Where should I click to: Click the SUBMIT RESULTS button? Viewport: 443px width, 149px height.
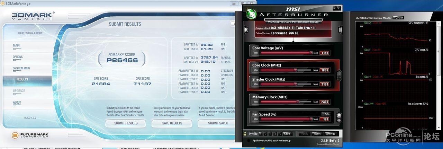pos(126,123)
